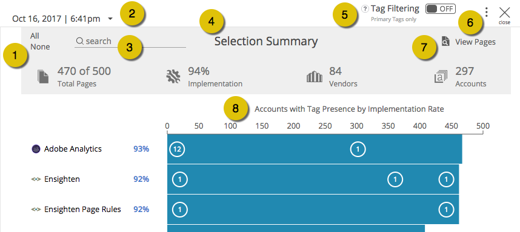Click the Ensighten Page Rules tag icon
Screen dimensions: 520x232
[36, 209]
